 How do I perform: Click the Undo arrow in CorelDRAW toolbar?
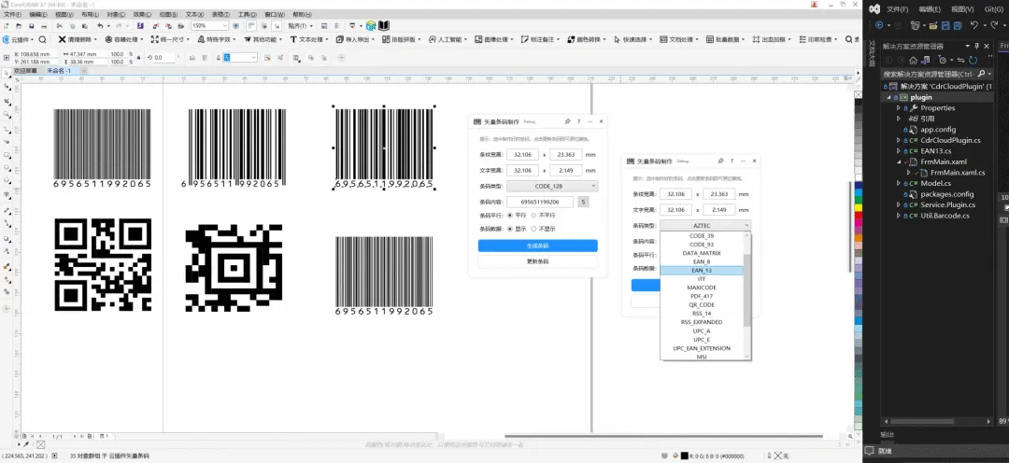pyautogui.click(x=100, y=26)
